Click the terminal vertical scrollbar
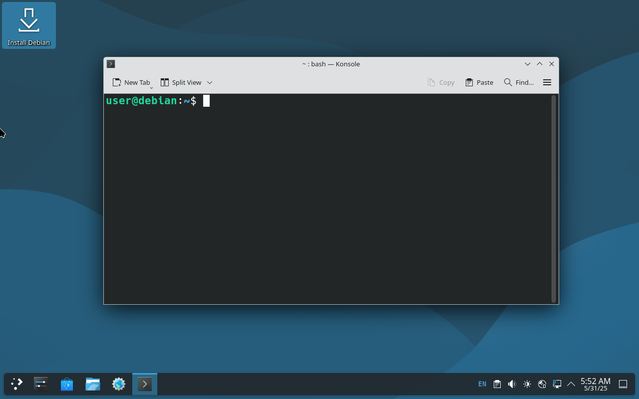The width and height of the screenshot is (639, 399). click(x=554, y=199)
